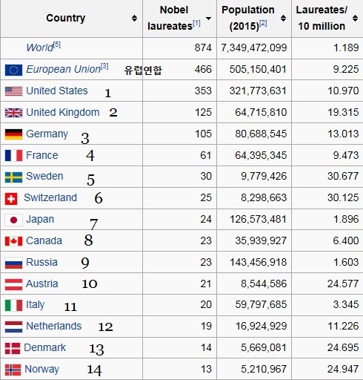Select Russia population 143,456,918
Screen dimensions: 363x380
[x=259, y=263]
